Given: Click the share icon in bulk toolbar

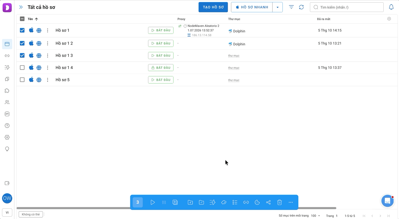Looking at the screenshot, I should [268, 202].
